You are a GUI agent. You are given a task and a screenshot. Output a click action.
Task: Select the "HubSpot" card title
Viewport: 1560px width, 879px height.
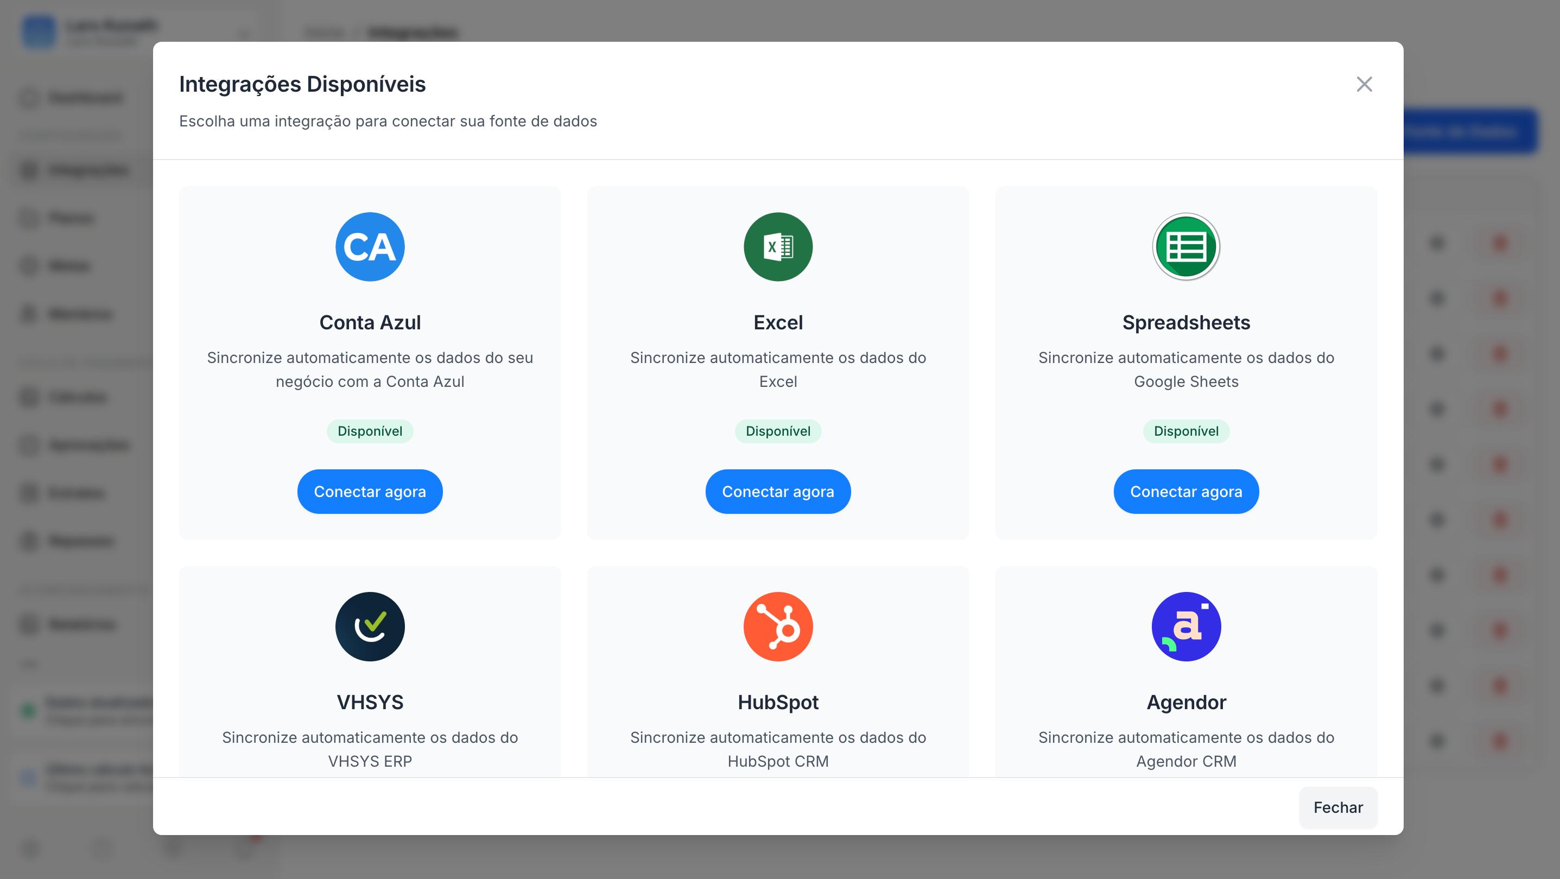pyautogui.click(x=778, y=702)
